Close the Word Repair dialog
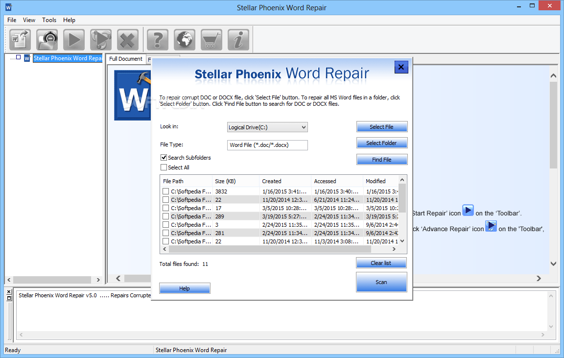 (401, 67)
